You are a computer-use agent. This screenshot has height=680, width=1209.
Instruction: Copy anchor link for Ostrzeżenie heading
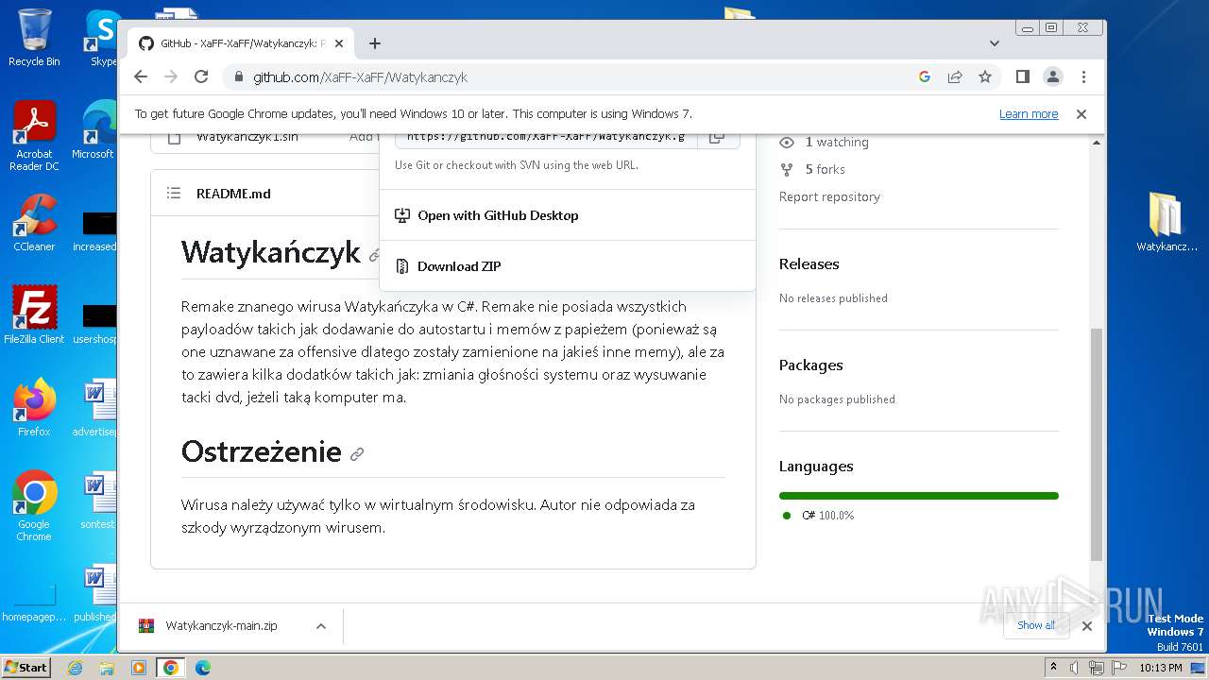[357, 453]
